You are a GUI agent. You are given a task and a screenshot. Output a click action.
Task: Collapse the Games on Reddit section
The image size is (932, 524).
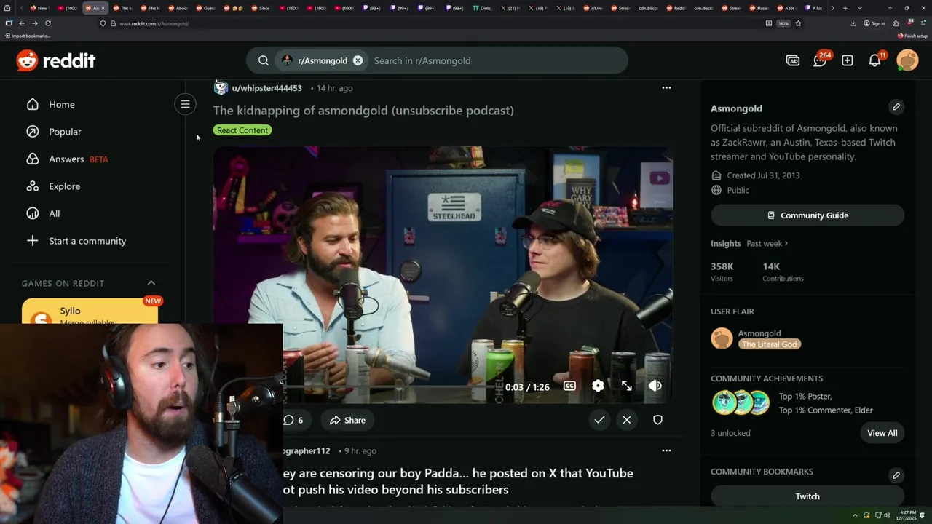pyautogui.click(x=151, y=283)
